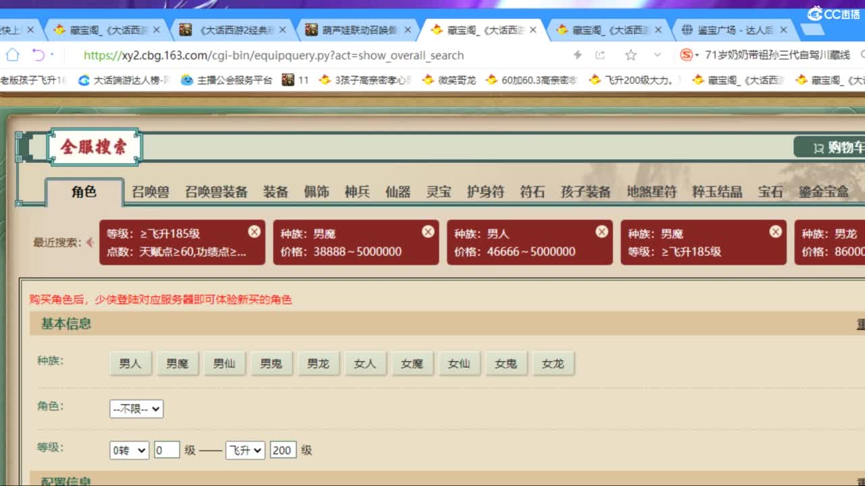Select the 角色 search tab
Image resolution: width=865 pixels, height=486 pixels.
(x=84, y=192)
